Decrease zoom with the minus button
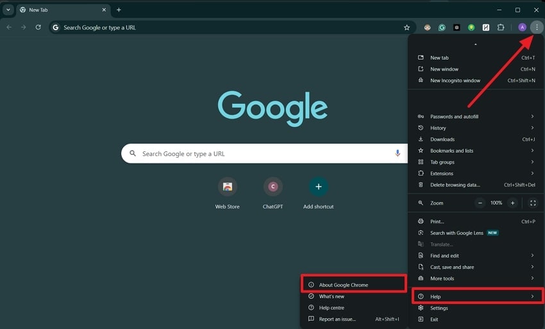This screenshot has height=329, width=545. [x=480, y=203]
